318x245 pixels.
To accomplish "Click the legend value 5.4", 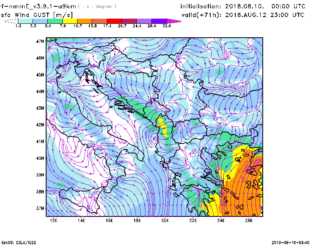I will [48, 26].
